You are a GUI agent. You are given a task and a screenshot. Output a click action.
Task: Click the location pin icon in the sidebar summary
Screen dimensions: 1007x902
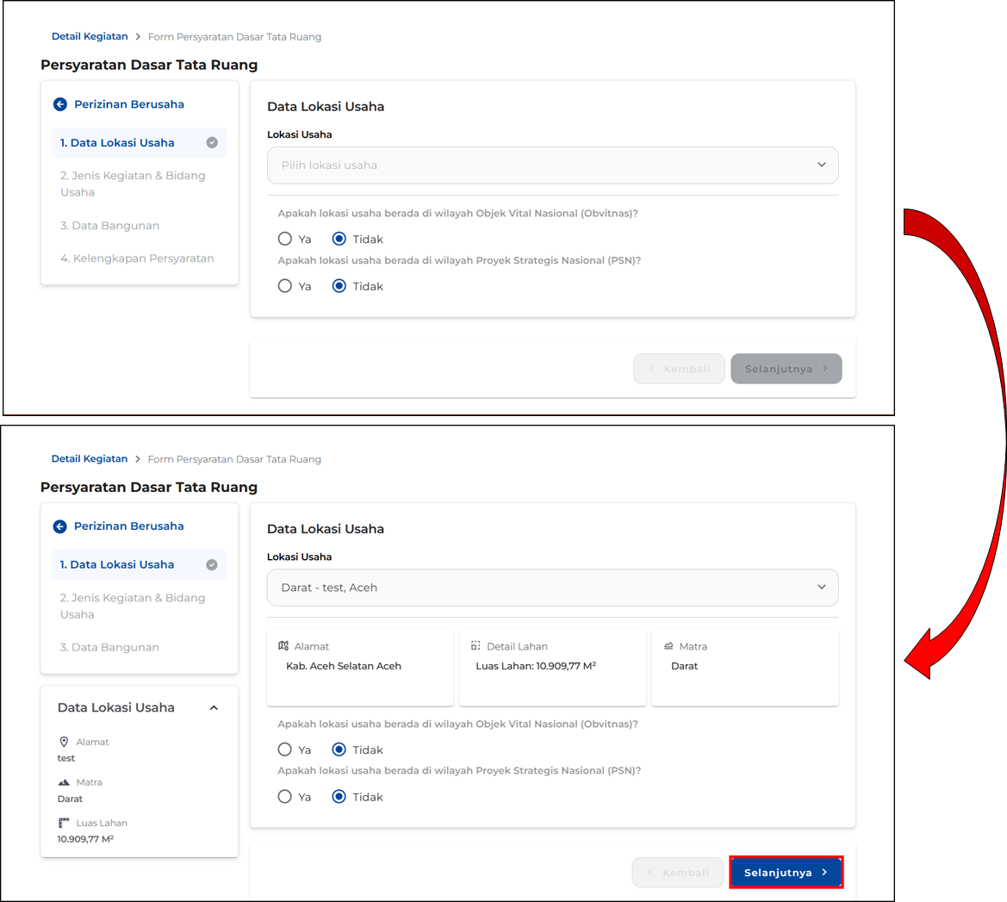click(64, 742)
